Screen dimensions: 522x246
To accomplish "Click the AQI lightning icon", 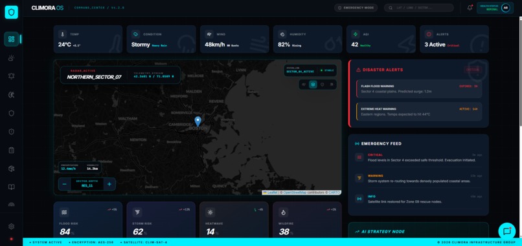I will pos(355,34).
